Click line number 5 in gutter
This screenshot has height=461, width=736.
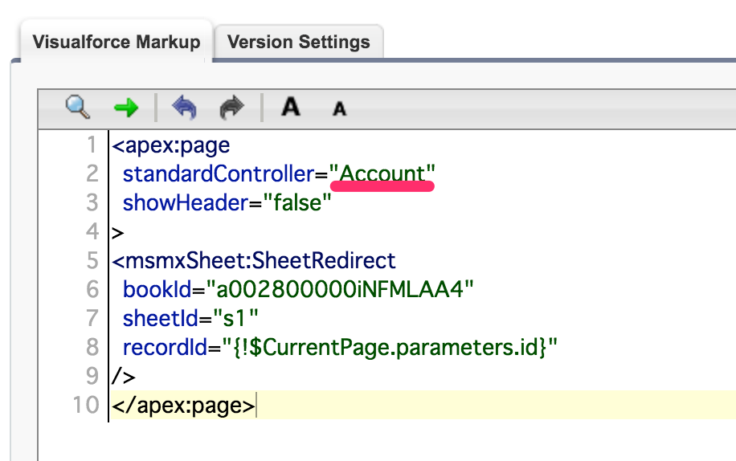[92, 261]
